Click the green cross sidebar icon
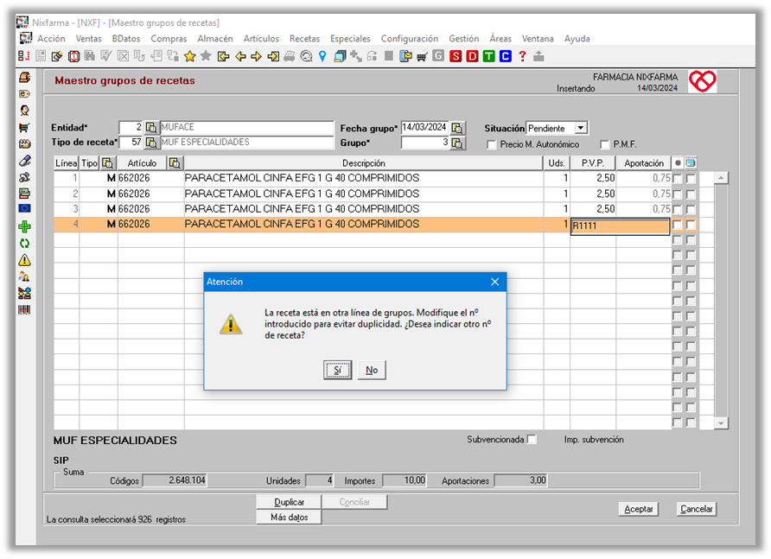 click(x=24, y=226)
